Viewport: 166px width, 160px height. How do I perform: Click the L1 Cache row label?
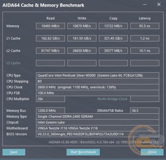pyautogui.click(x=13, y=38)
